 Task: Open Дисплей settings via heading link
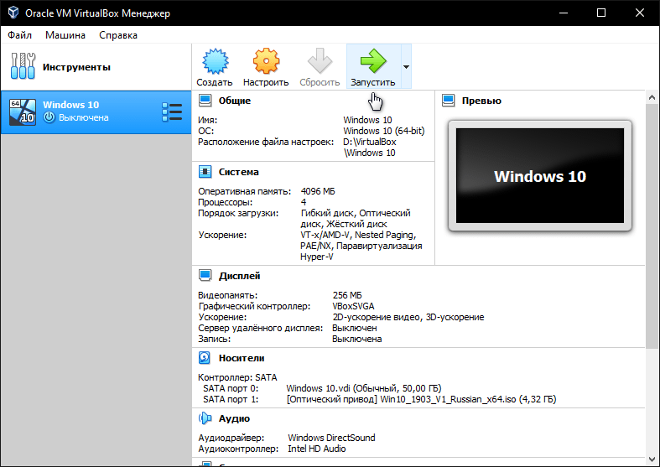coord(240,276)
